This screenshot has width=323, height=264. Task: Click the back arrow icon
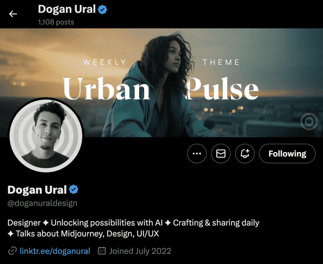tap(13, 14)
